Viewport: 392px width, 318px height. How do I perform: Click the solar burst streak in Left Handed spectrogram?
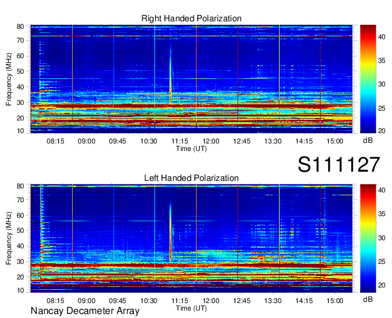point(171,231)
